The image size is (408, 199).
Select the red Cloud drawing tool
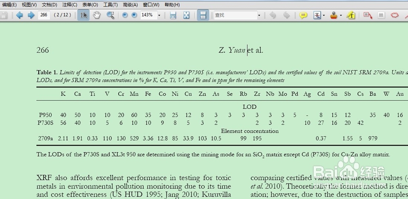point(395,15)
